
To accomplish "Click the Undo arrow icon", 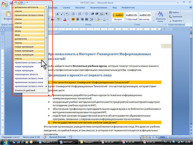I will tap(15, 2).
